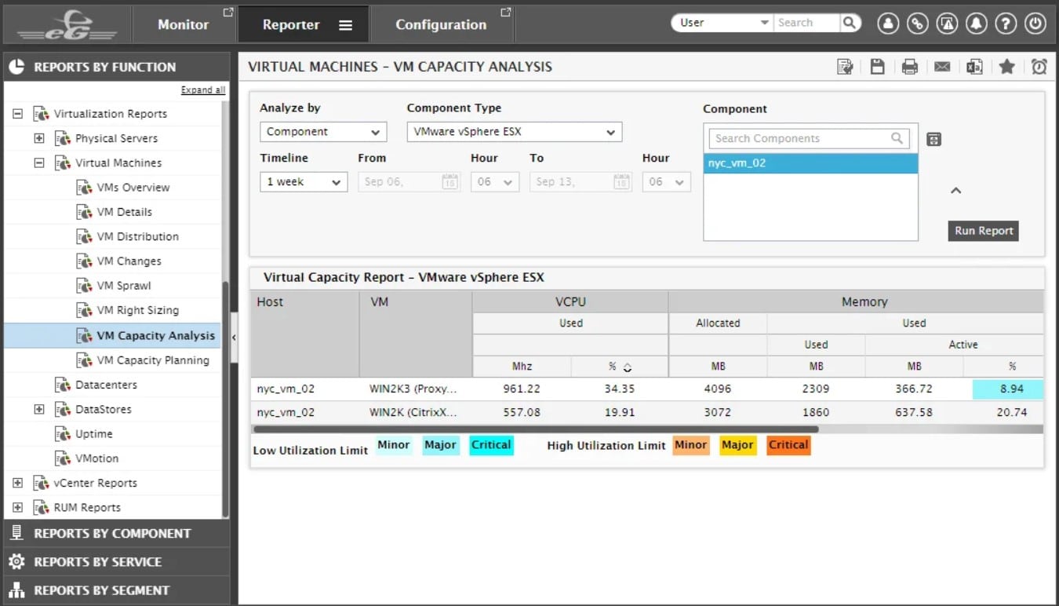
Task: Open the VM Sprawl report
Action: (123, 286)
